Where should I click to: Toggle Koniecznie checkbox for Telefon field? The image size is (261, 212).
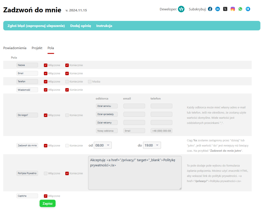67,82
